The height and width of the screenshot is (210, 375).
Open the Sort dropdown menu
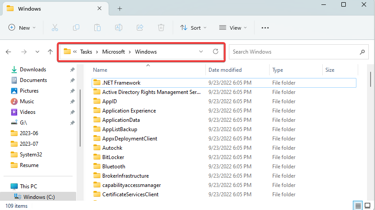point(193,28)
